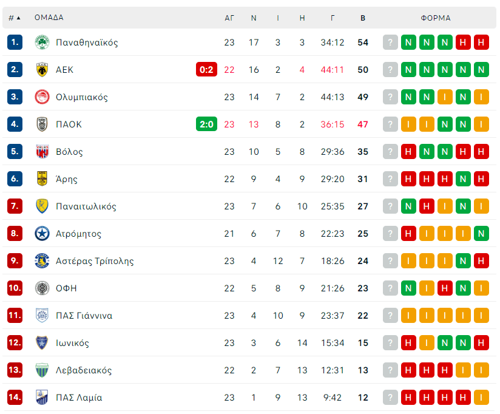
Task: Click the Παναθηναϊκός club crest icon
Action: [42, 42]
